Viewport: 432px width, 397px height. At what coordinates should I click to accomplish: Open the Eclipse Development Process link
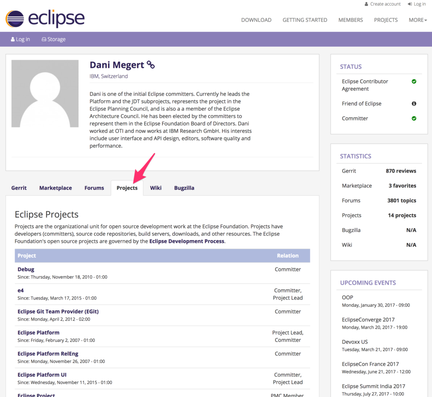[x=187, y=241]
